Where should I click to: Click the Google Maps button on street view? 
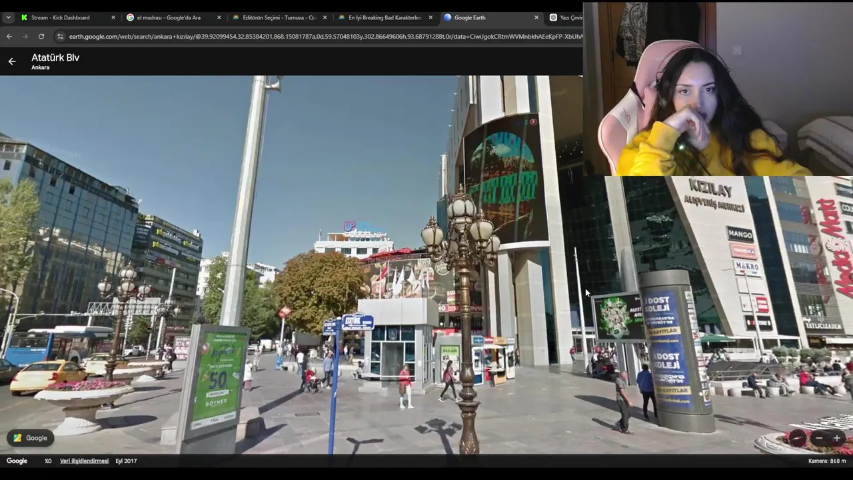[31, 438]
